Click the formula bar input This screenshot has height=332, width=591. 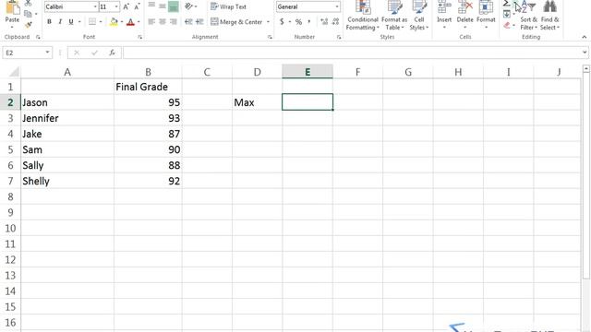pos(352,53)
